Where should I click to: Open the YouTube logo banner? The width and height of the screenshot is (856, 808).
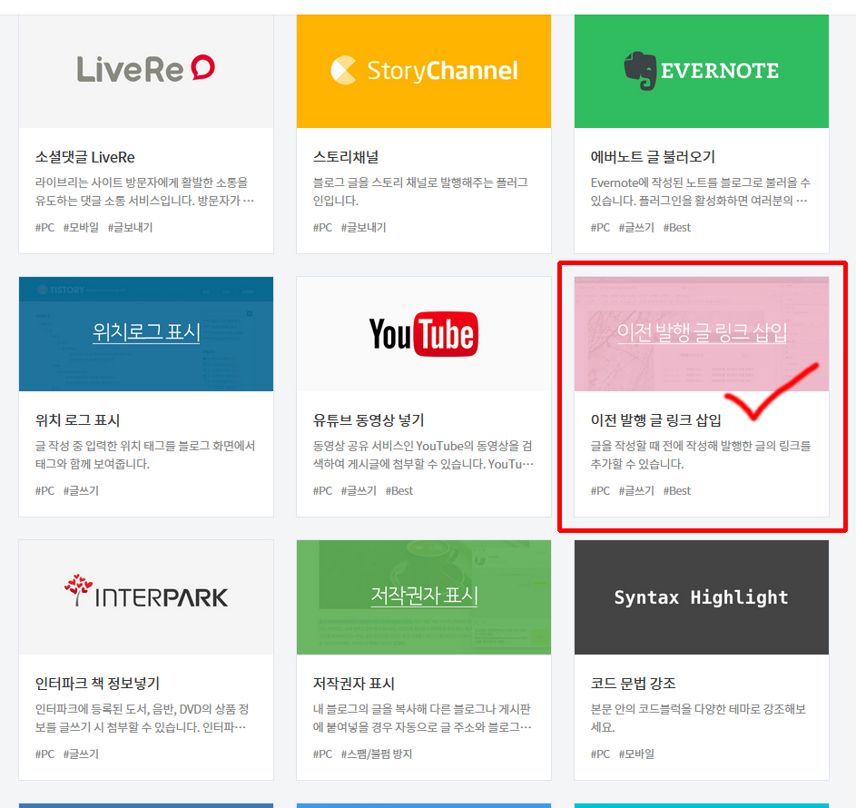(x=424, y=333)
